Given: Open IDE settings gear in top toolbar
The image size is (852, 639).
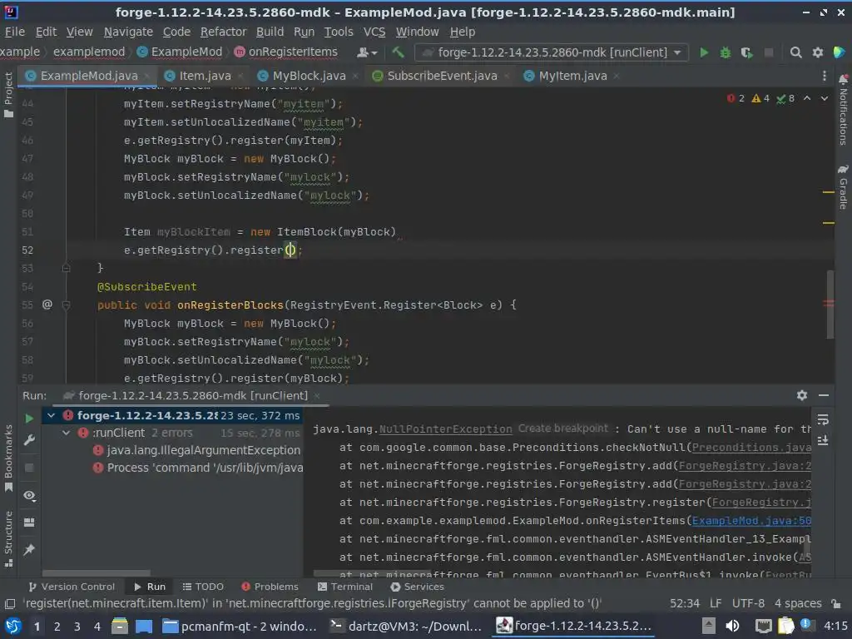Looking at the screenshot, I should (817, 52).
